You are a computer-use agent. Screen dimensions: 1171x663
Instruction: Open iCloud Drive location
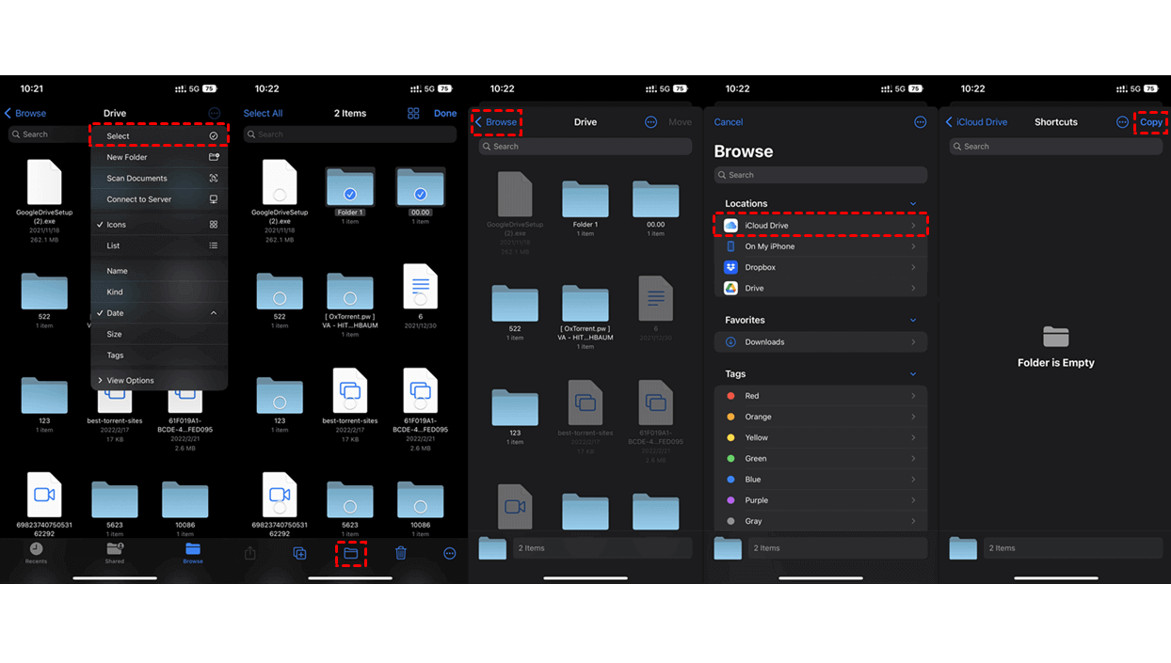tap(821, 226)
